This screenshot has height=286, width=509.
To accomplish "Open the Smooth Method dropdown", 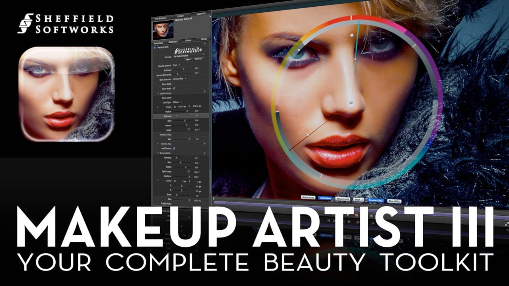I will [x=177, y=65].
